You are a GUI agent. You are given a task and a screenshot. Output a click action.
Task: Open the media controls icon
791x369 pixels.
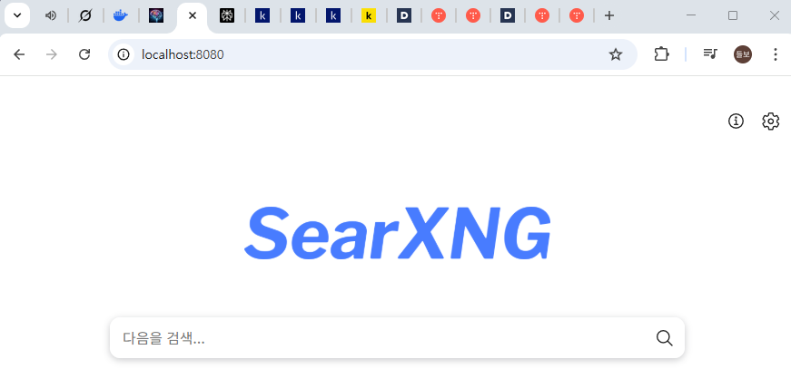tap(710, 54)
